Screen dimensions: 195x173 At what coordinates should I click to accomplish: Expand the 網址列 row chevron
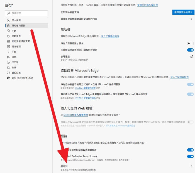point(192,166)
